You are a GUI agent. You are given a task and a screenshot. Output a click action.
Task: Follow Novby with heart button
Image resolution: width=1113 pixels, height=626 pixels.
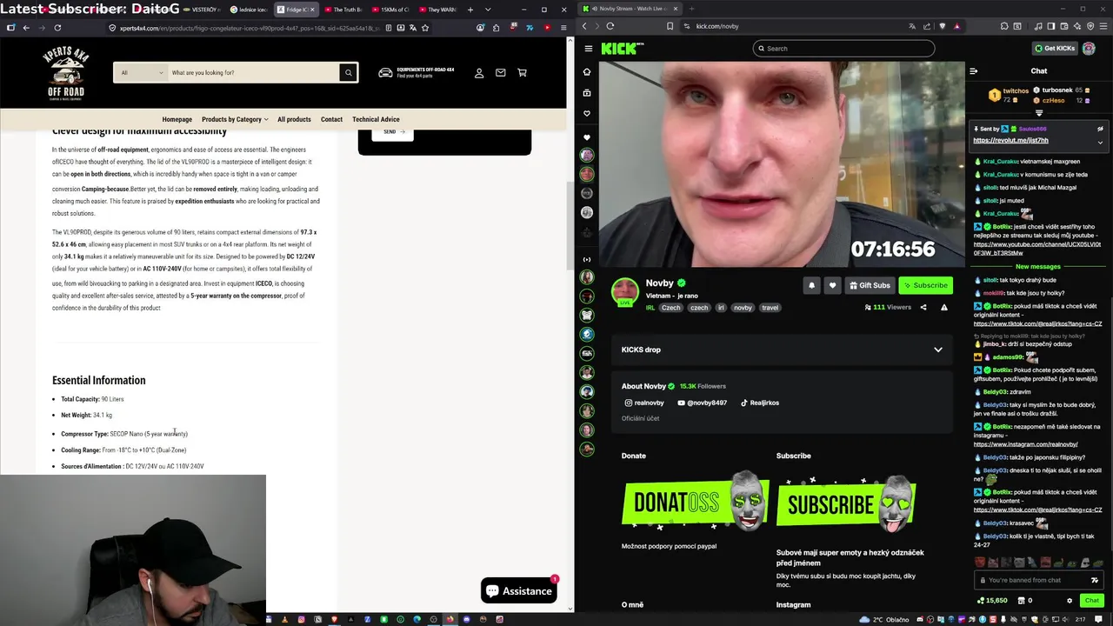(x=832, y=285)
